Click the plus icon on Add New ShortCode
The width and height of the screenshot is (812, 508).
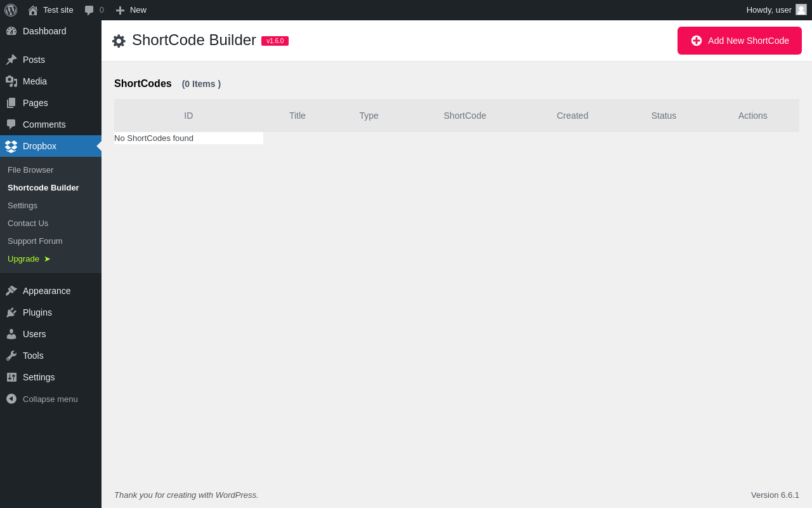(697, 41)
